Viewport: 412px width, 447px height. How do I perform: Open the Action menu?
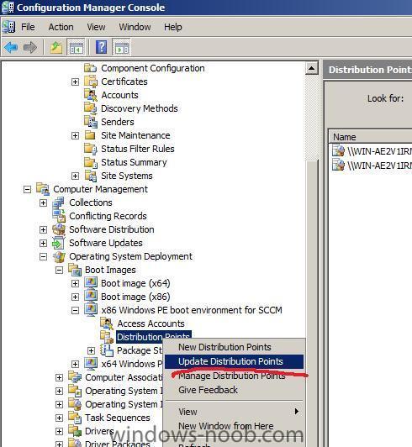pos(61,27)
